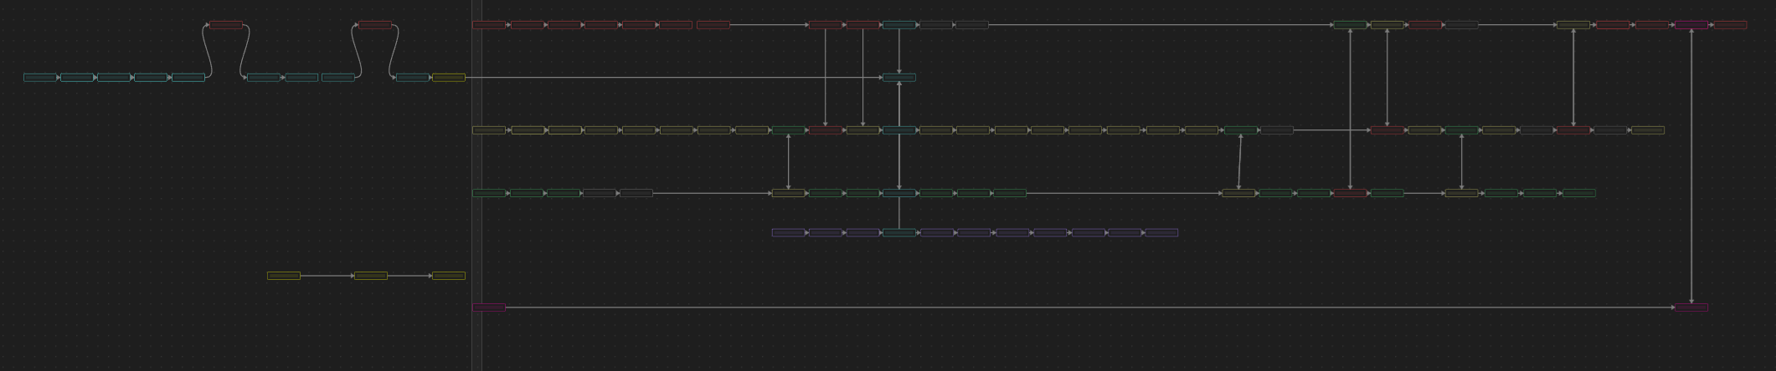Select the yellow node ending the teal chain
This screenshot has height=371, width=1776.
click(x=449, y=78)
